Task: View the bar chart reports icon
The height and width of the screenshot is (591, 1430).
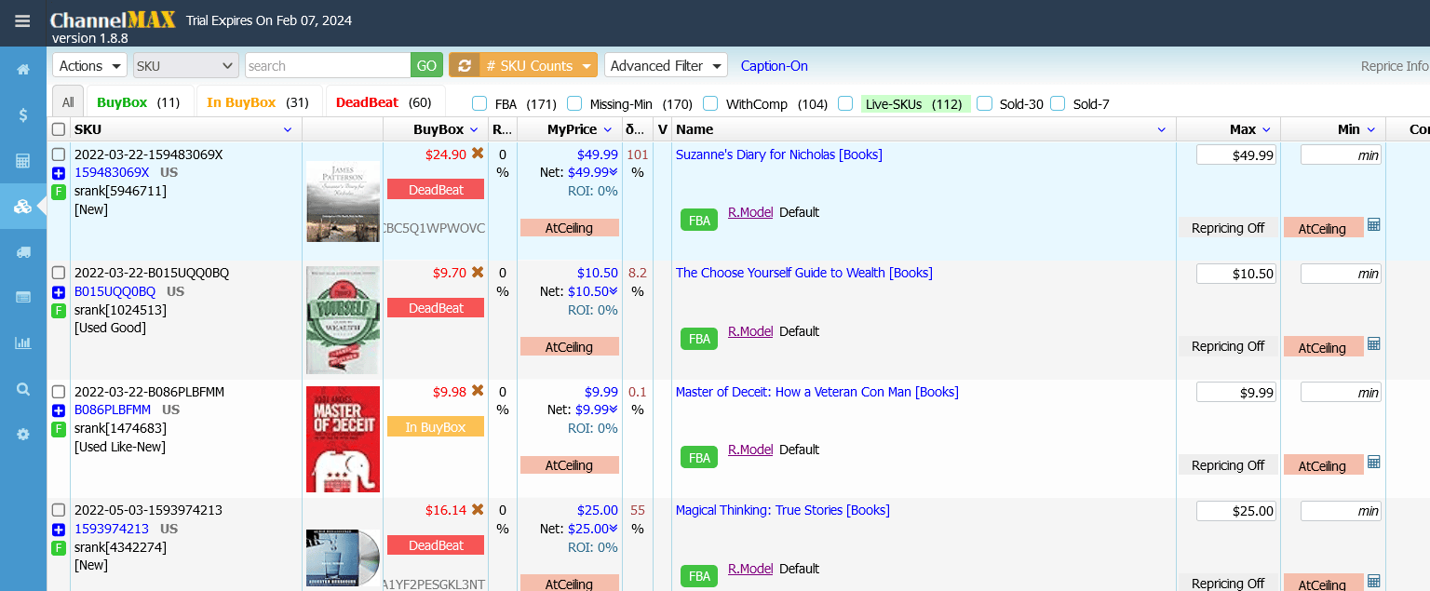Action: pos(22,343)
